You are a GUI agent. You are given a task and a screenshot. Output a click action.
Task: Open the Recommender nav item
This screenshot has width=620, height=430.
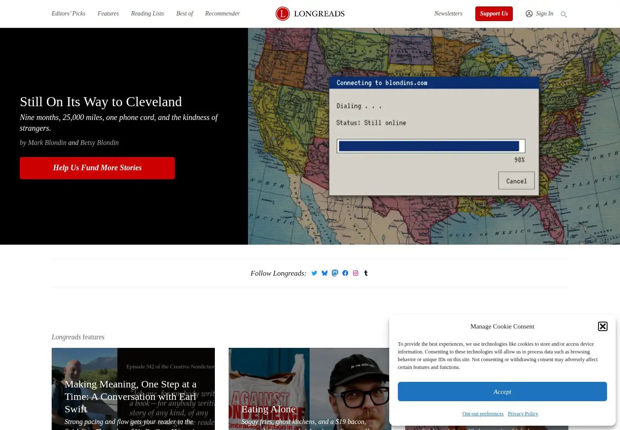[223, 14]
